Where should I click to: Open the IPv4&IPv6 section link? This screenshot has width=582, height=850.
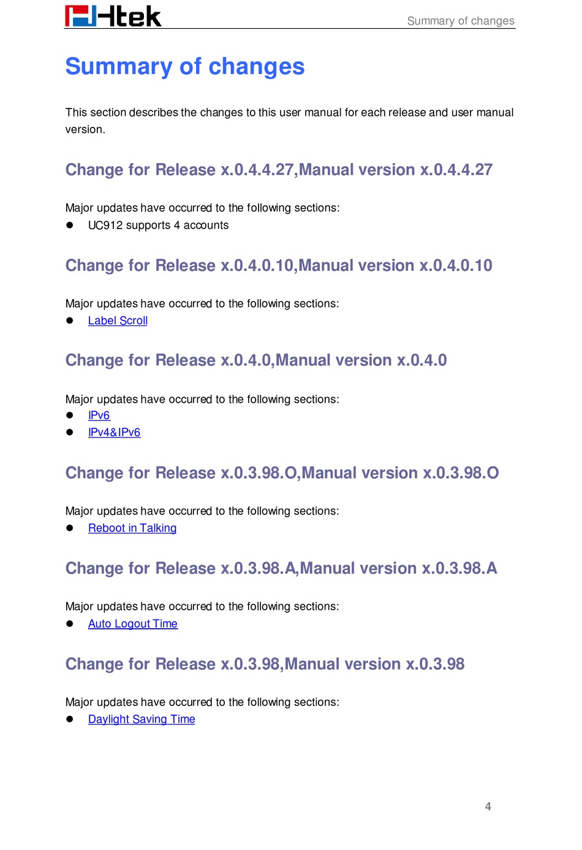pyautogui.click(x=114, y=433)
